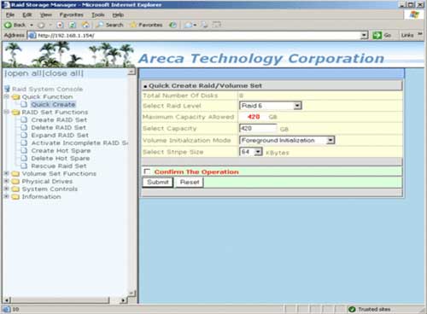Screen dimensions: 427x314
Task: Click the Home page icon
Action: (85, 25)
